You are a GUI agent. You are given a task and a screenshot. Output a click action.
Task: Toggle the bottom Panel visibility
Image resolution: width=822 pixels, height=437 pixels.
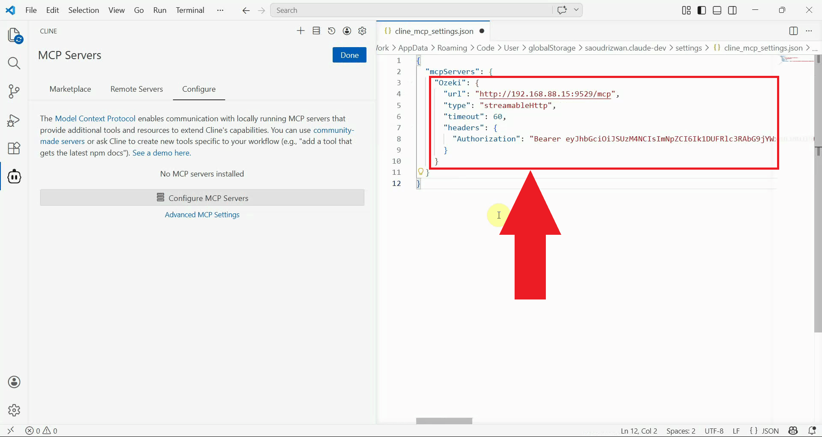pos(717,10)
